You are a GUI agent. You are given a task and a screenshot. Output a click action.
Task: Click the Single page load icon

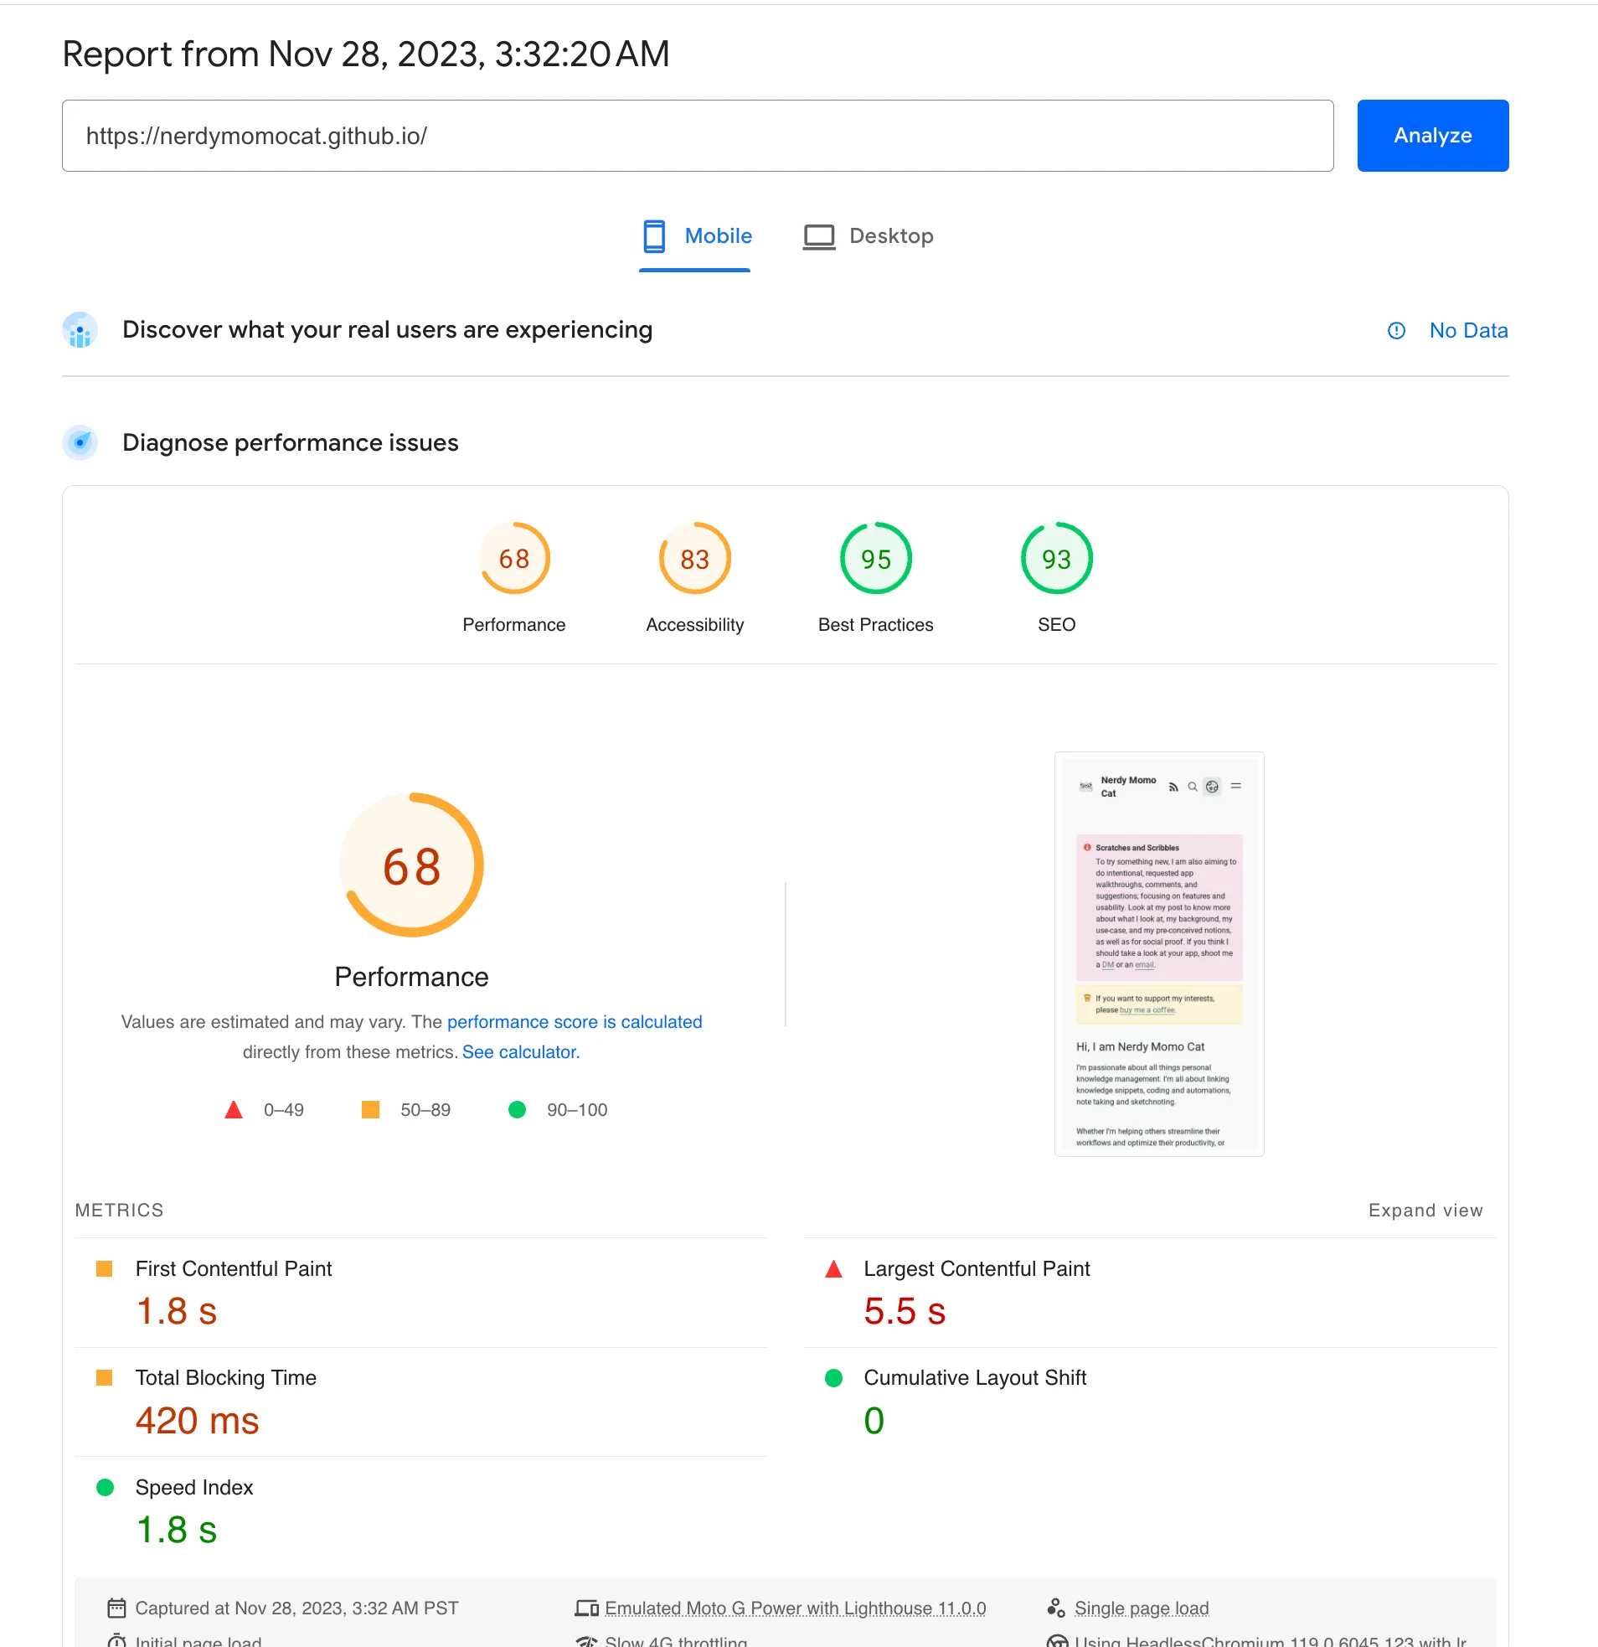(1055, 1608)
